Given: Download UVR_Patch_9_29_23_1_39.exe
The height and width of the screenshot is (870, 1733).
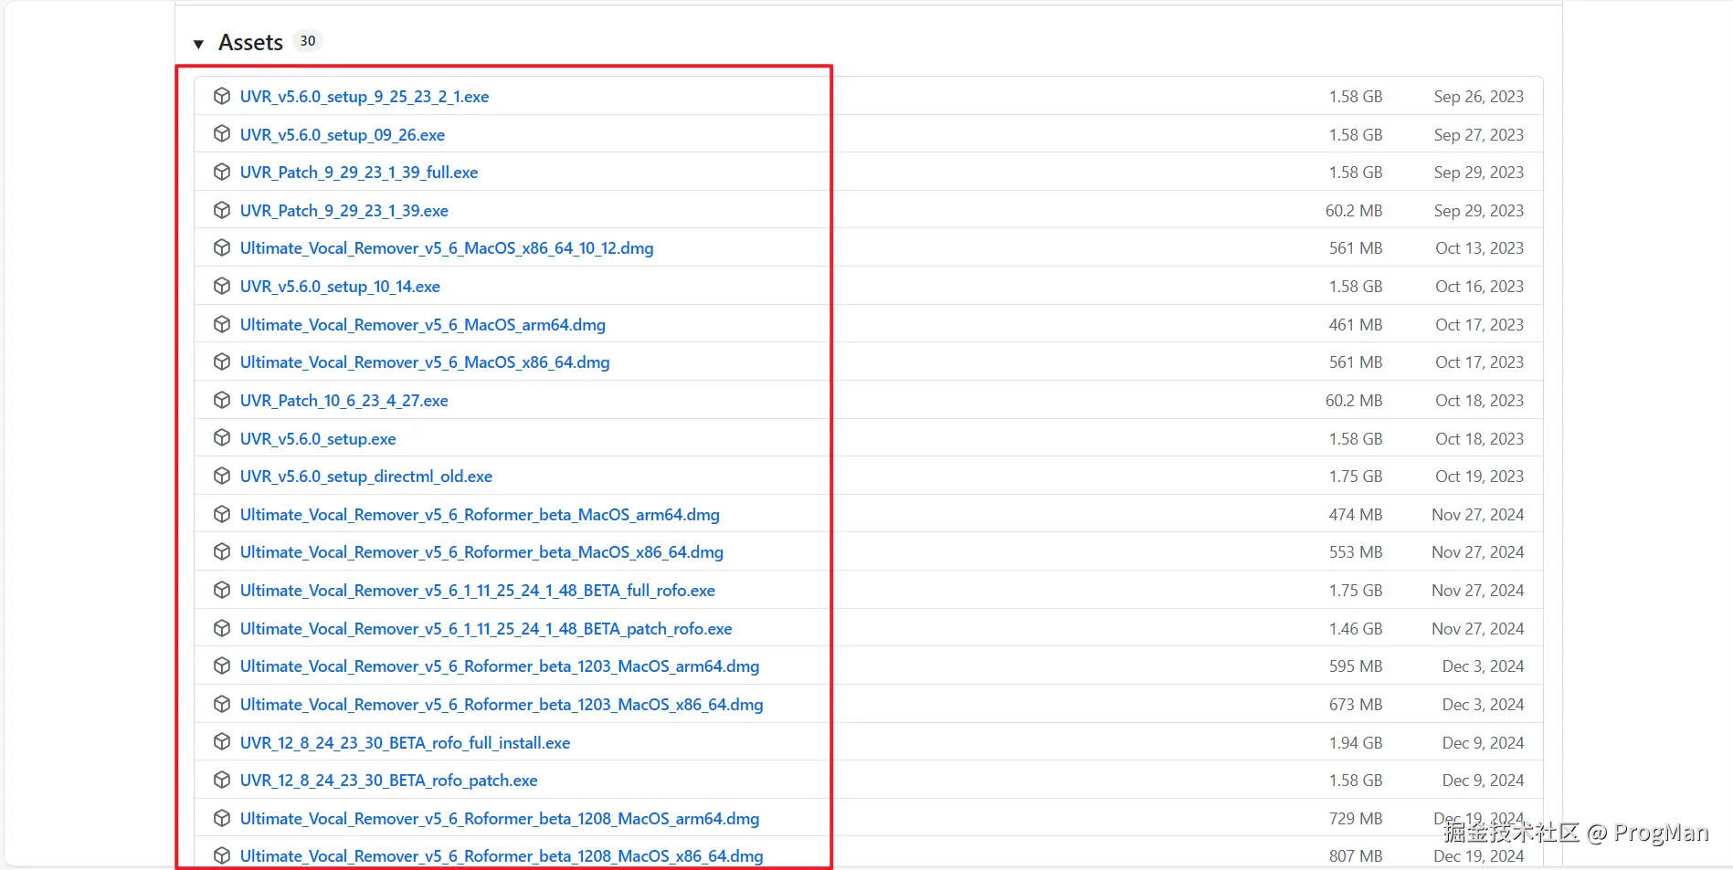Looking at the screenshot, I should (344, 211).
